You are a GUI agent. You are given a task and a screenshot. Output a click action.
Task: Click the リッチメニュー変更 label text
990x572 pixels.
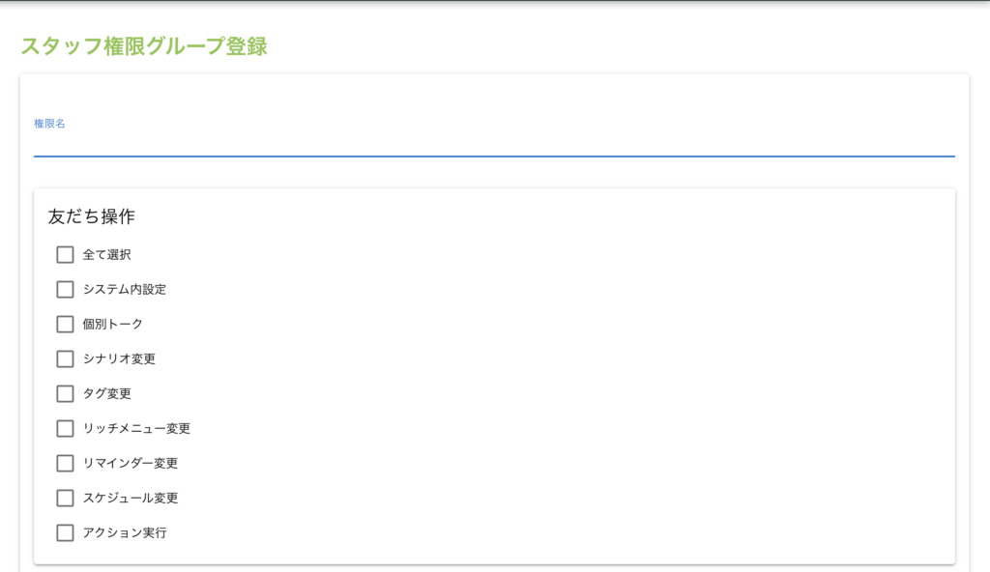(x=136, y=429)
